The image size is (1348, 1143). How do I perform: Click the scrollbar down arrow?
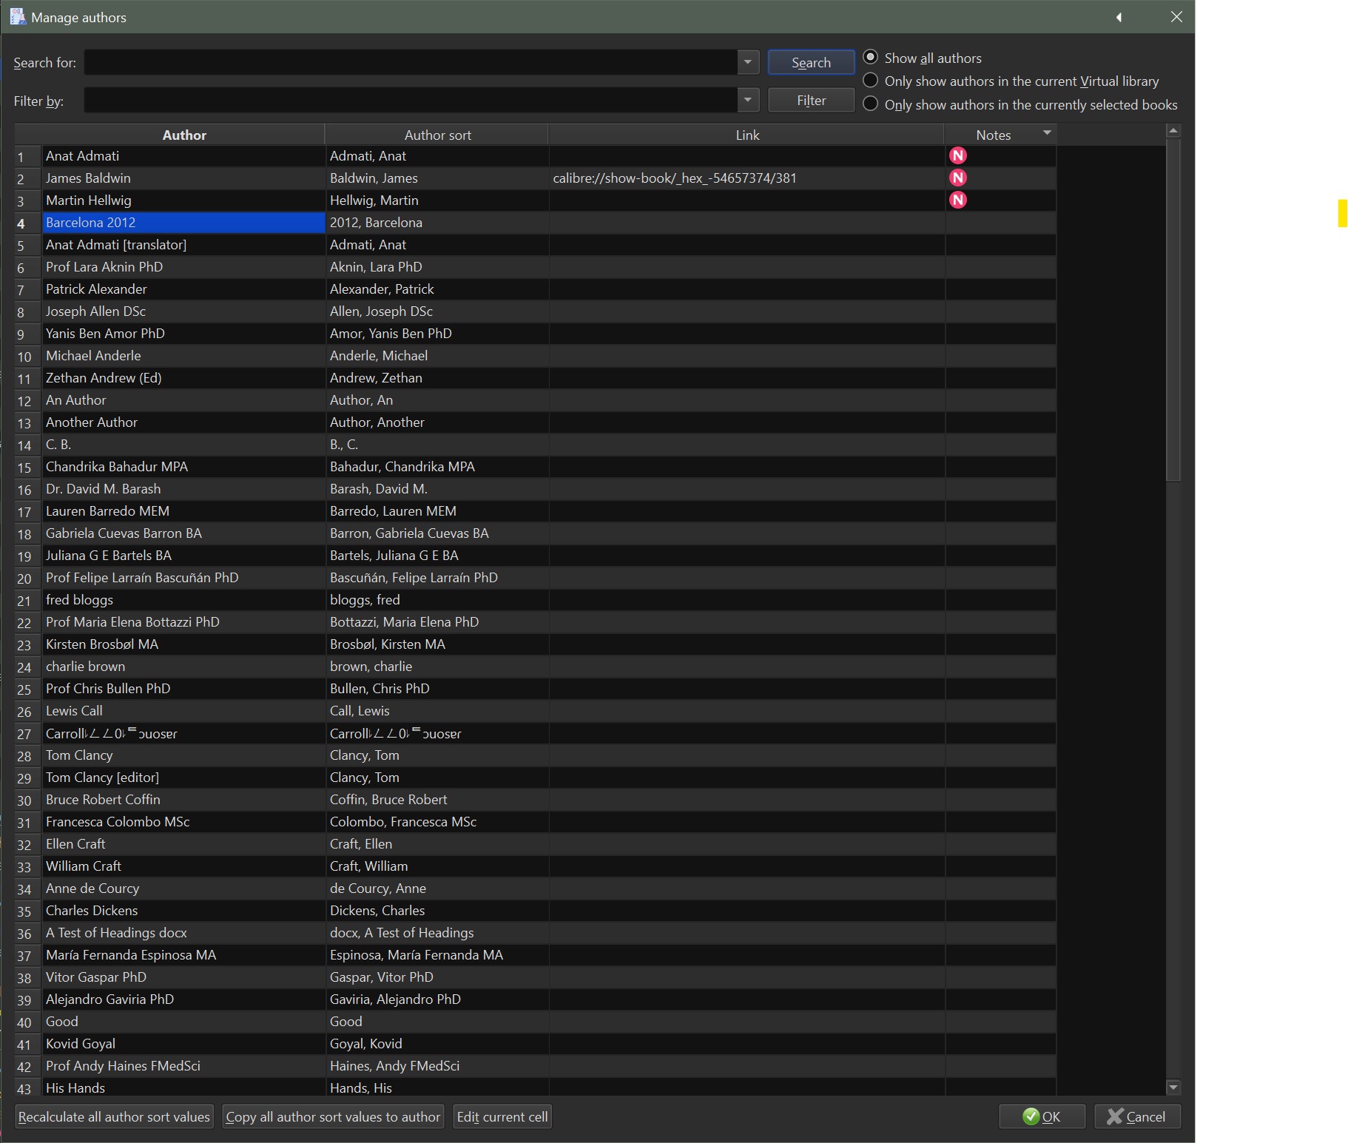click(x=1173, y=1087)
